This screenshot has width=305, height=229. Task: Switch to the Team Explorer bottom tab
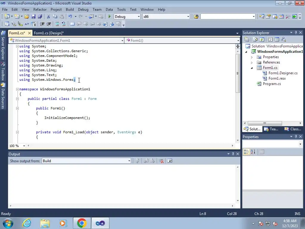pyautogui.click(x=271, y=129)
